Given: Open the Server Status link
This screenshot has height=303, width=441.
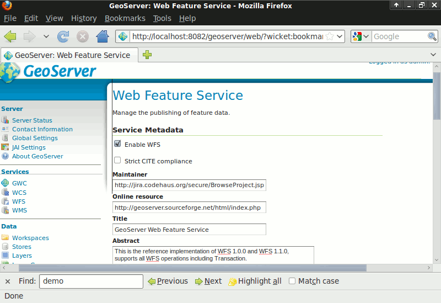Looking at the screenshot, I should click(32, 120).
